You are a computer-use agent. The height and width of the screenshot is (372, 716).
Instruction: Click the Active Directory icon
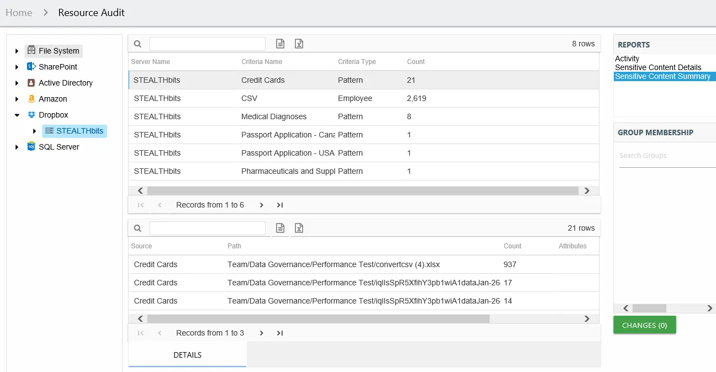[31, 83]
